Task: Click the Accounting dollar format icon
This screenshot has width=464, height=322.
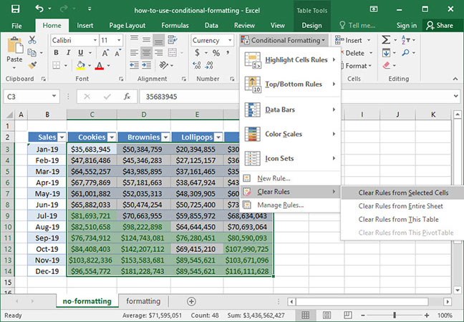Action: pos(197,53)
